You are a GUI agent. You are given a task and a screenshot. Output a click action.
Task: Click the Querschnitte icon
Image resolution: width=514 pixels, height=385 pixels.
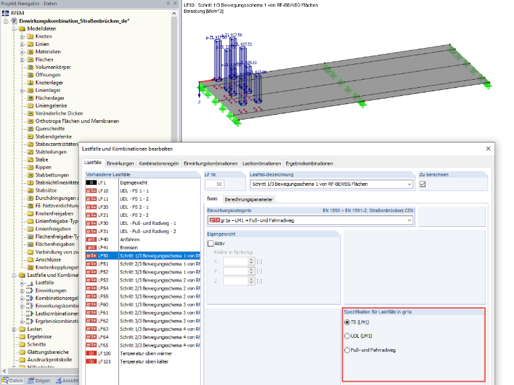pyautogui.click(x=30, y=128)
